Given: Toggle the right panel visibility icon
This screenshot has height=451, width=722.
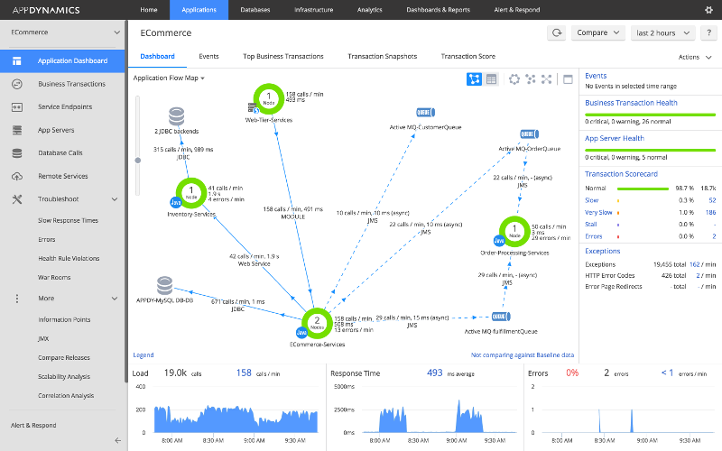Looking at the screenshot, I should [568, 79].
